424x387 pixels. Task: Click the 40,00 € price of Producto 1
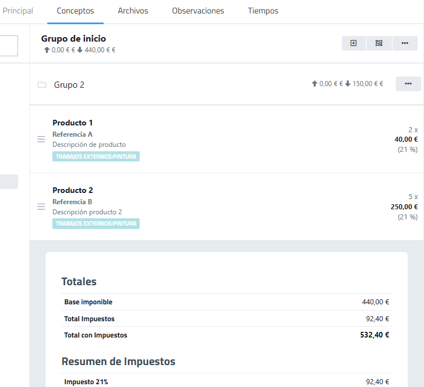click(406, 139)
